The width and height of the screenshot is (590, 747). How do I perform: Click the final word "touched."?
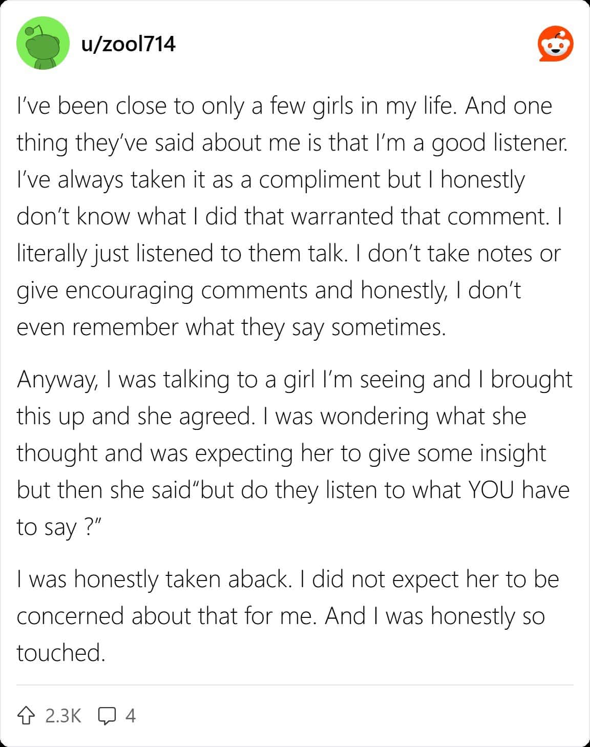click(61, 652)
